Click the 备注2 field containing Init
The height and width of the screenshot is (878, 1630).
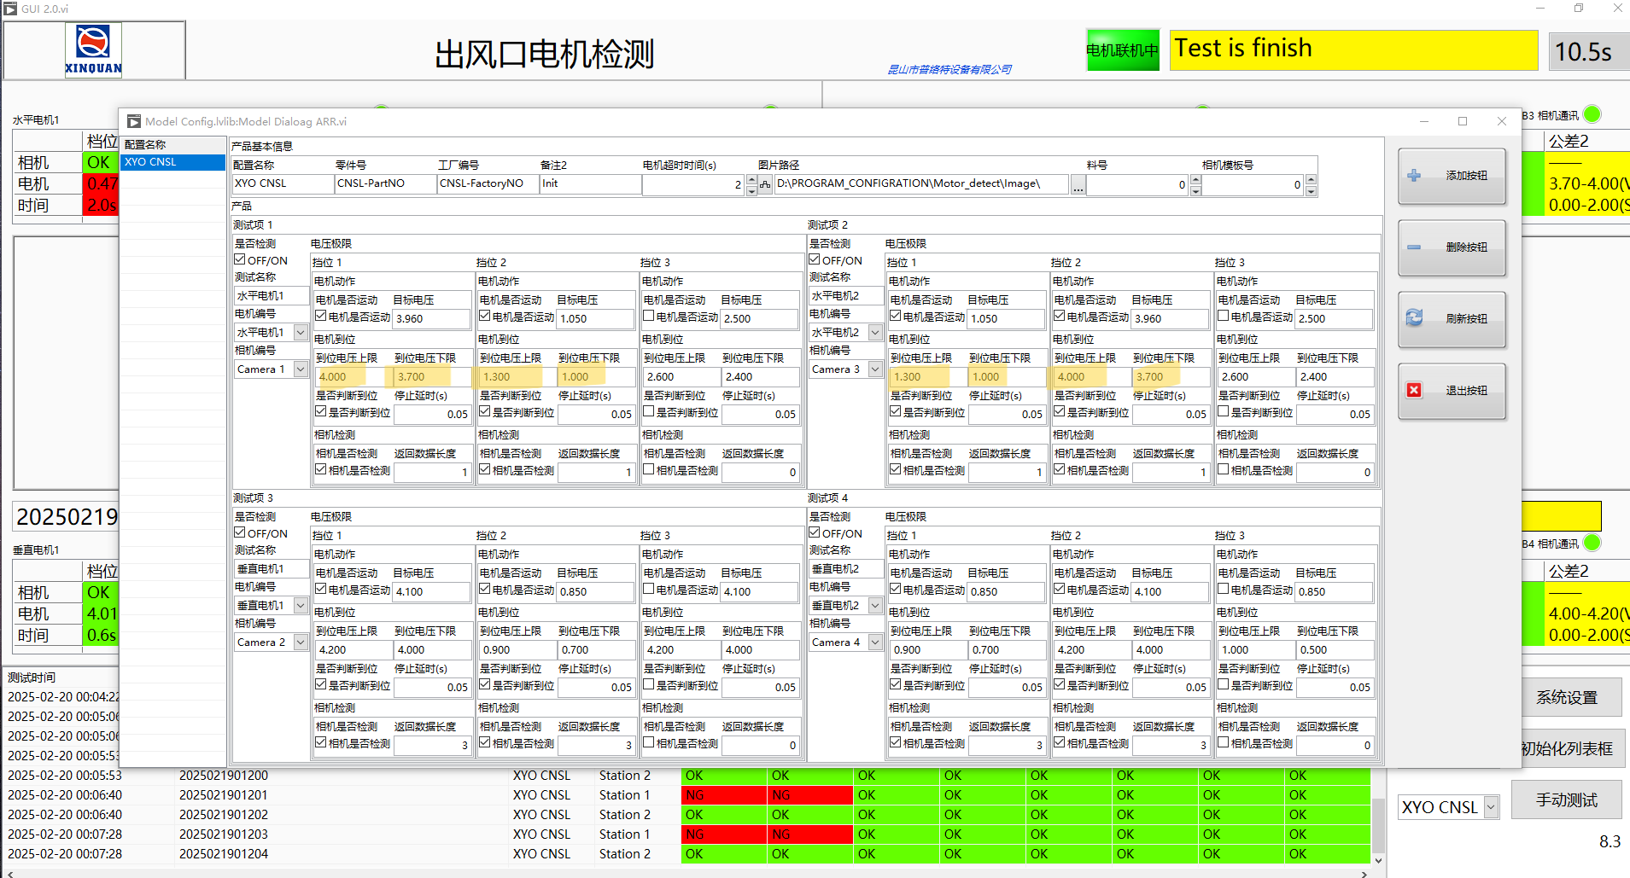[x=589, y=183]
